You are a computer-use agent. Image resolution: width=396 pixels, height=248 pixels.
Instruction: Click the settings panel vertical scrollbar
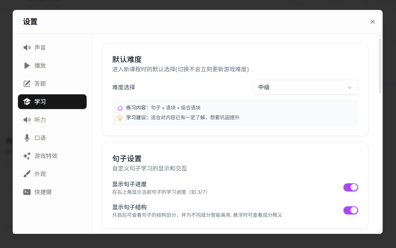tap(380, 66)
